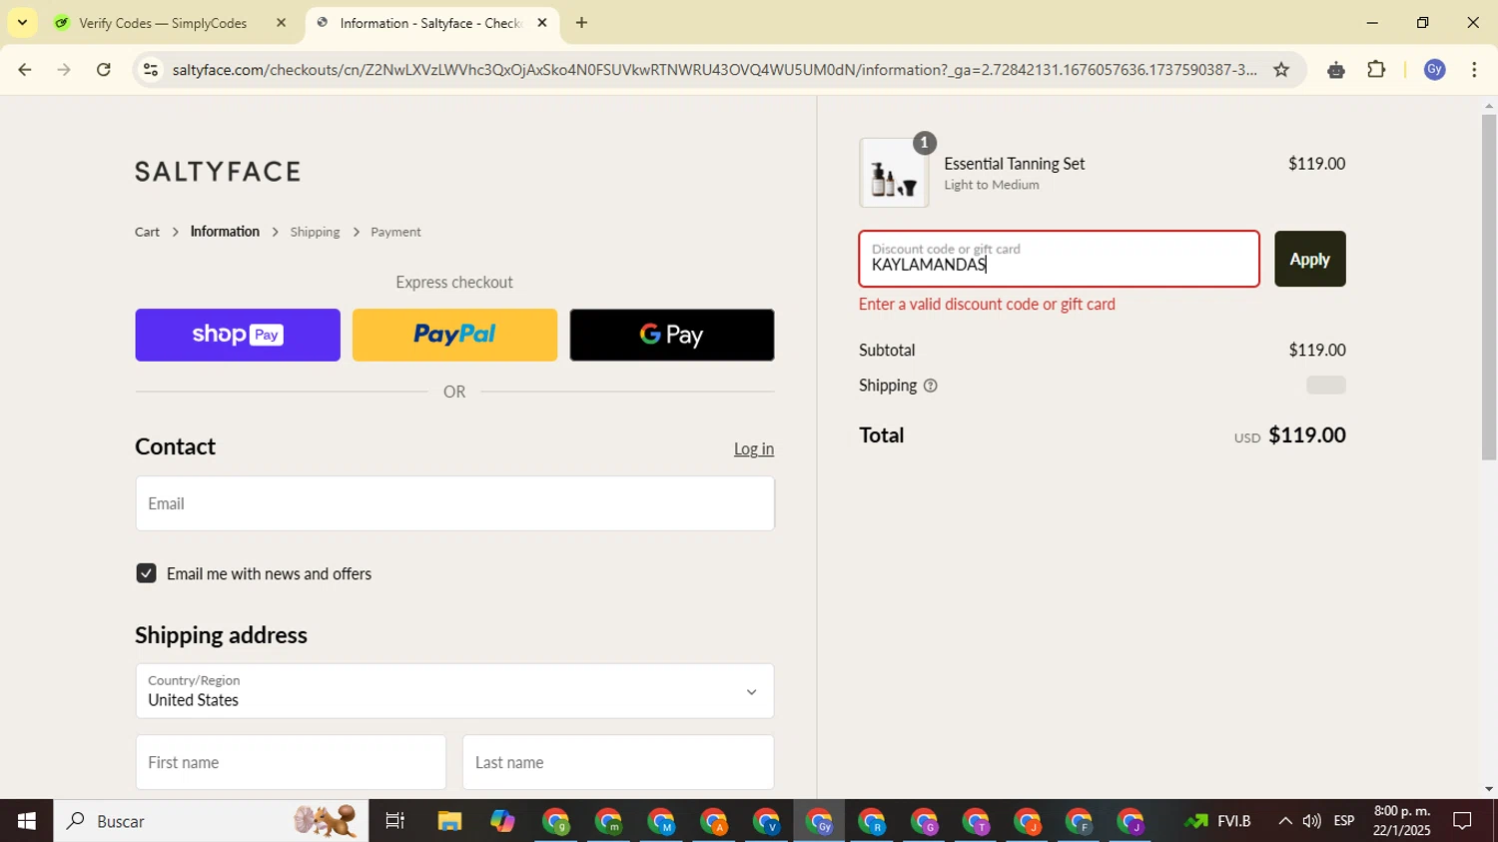
Task: Check out with Shop Pay
Action: click(x=238, y=335)
